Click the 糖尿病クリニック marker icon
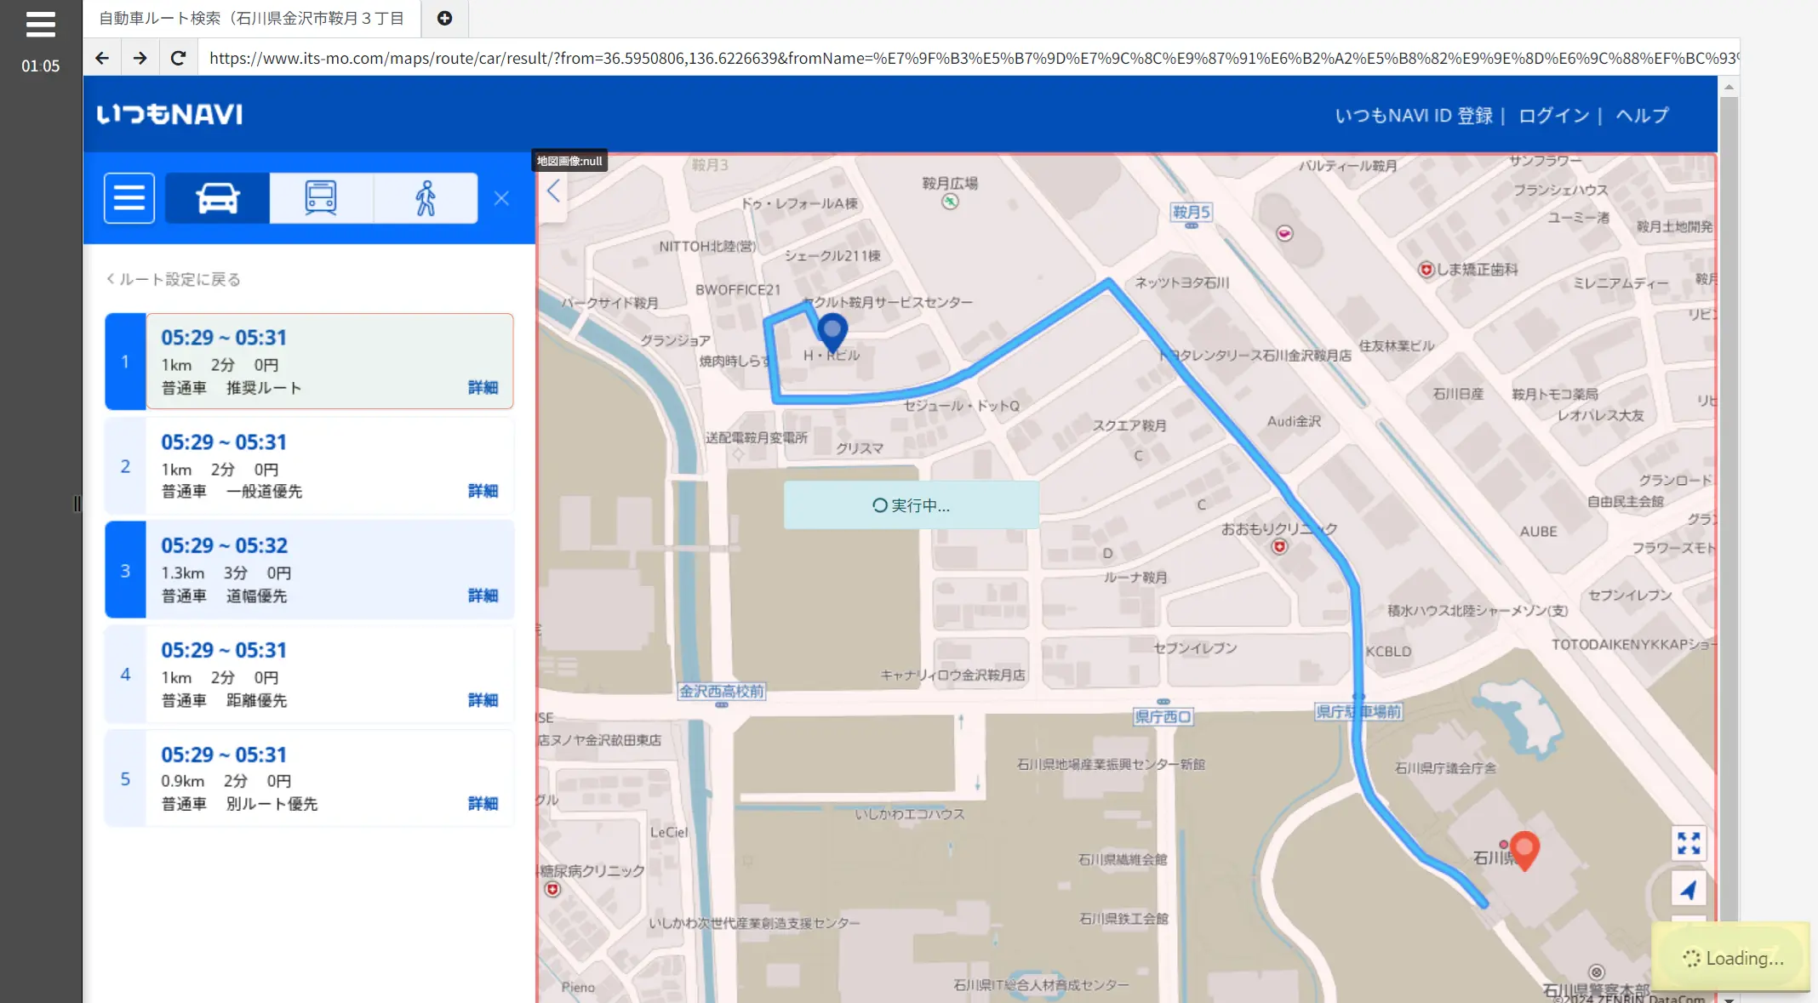The height and width of the screenshot is (1003, 1818). pos(552,890)
